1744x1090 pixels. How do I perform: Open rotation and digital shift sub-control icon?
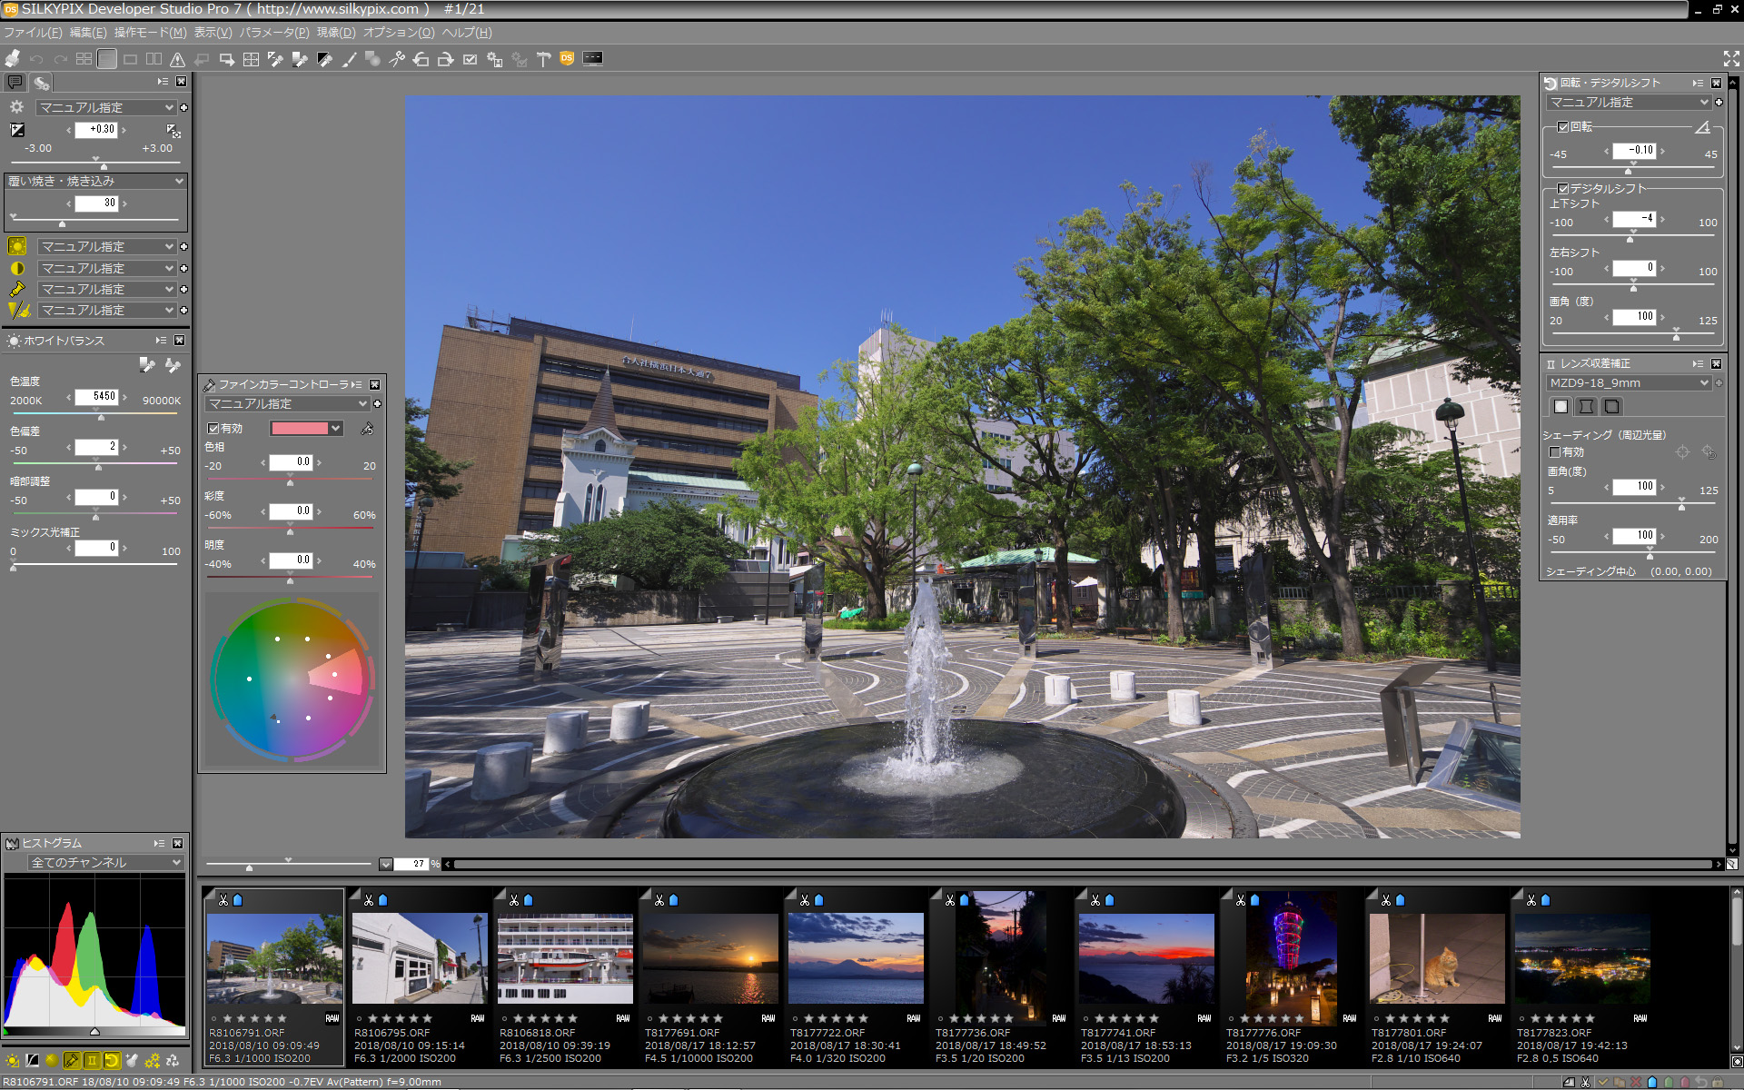coord(112,1060)
